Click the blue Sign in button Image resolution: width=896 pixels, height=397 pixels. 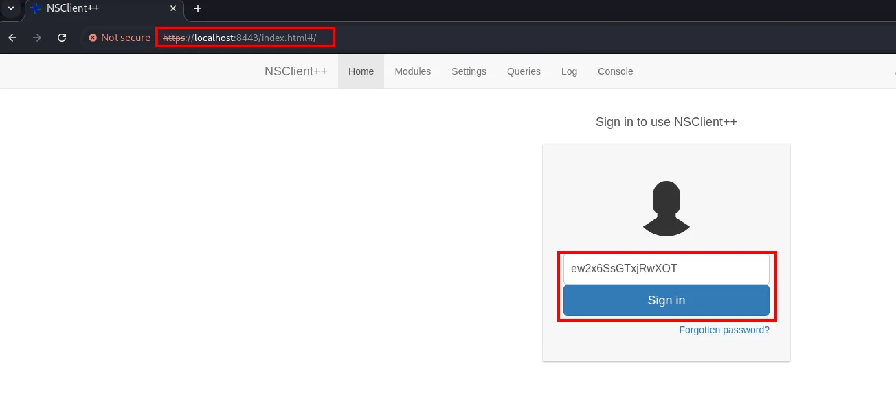point(667,300)
